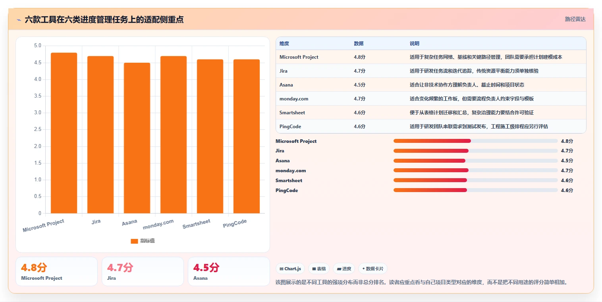
Task: Click the 数据卡片 tag chip
Action: 373,269
